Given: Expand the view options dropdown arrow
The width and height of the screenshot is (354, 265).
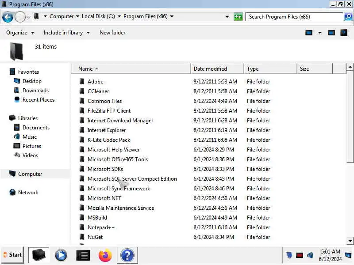Looking at the screenshot, I should coord(319,33).
